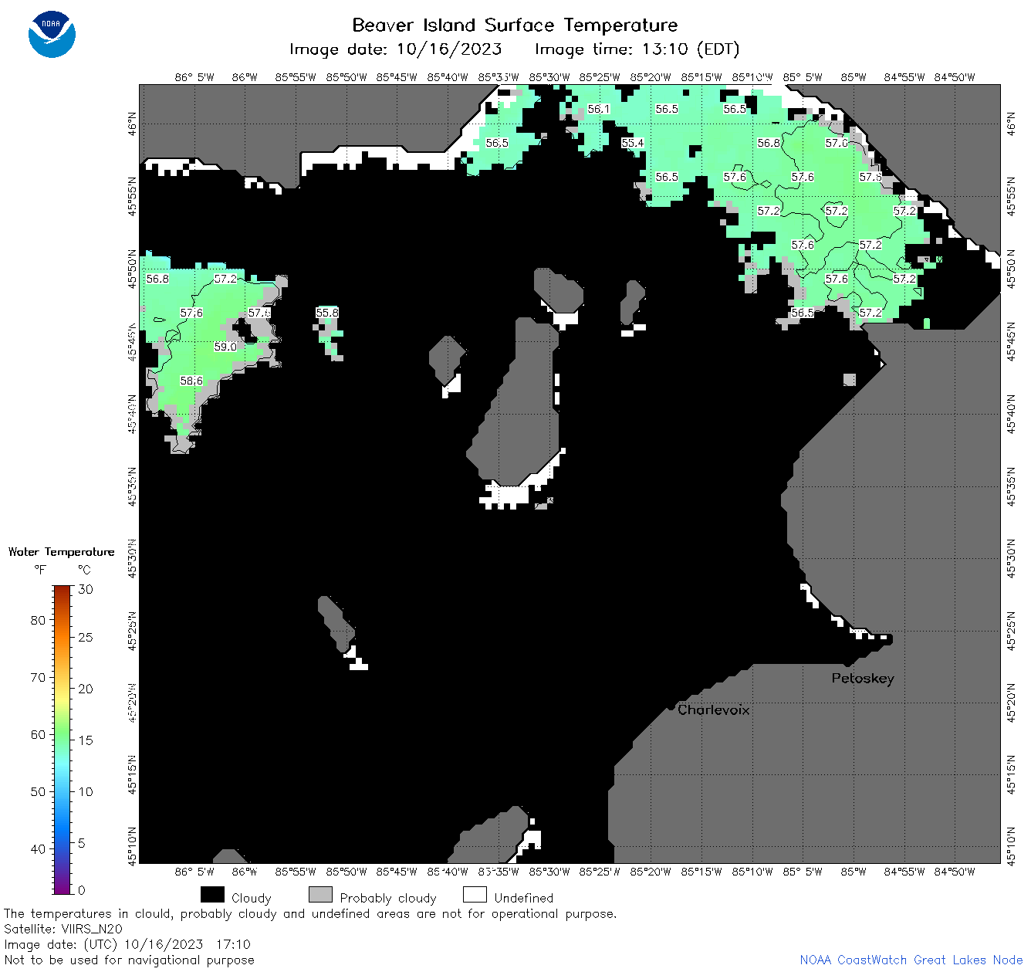Viewport: 1031px width, 972px height.
Task: Click the 25 Celsius scale tick label
Action: [86, 638]
